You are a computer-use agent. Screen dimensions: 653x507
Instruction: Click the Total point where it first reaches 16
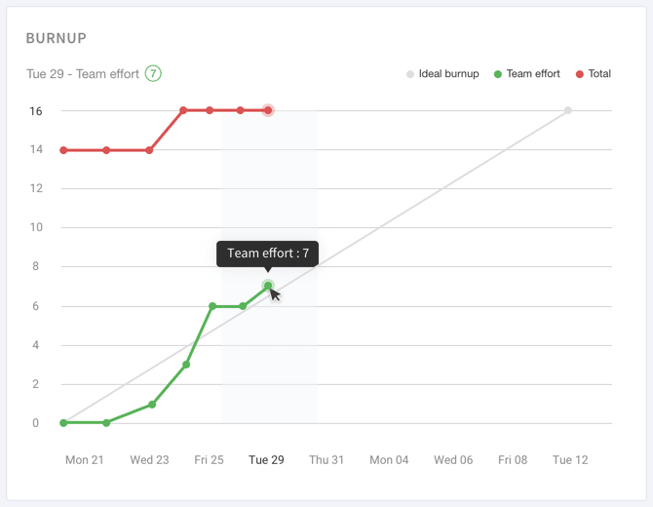coord(183,110)
